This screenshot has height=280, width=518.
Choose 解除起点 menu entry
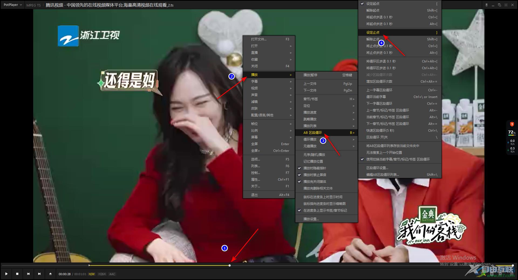(x=400, y=10)
